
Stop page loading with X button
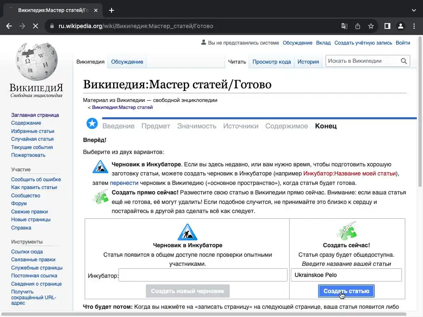pos(36,26)
